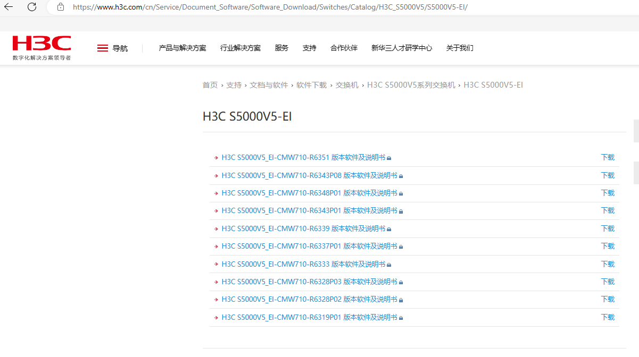Screen dimensions: 639x357
Task: Click lock icon beside R6343P08 entry
Action: click(x=401, y=176)
